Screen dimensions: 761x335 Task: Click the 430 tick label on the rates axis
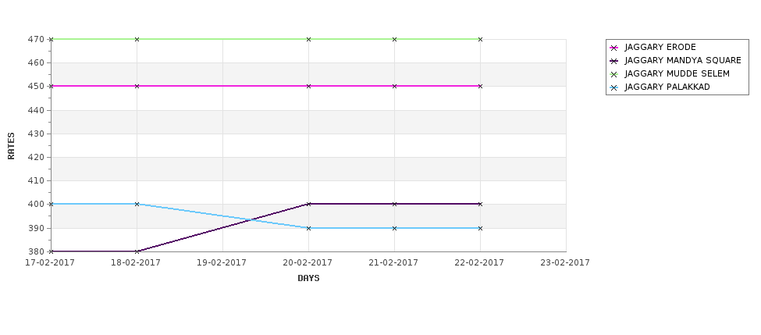pyautogui.click(x=37, y=134)
